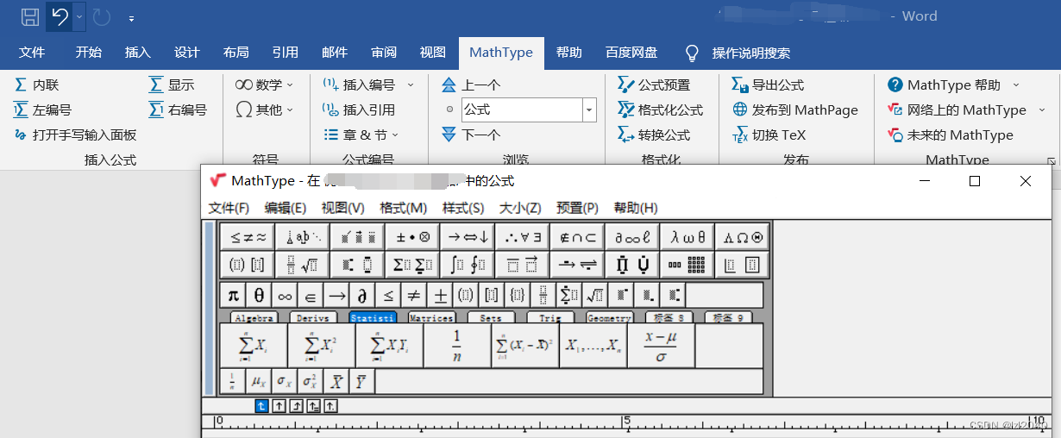Open the handwriting panel 打开手写输入面板
Image resolution: width=1061 pixels, height=438 pixels.
(x=75, y=135)
